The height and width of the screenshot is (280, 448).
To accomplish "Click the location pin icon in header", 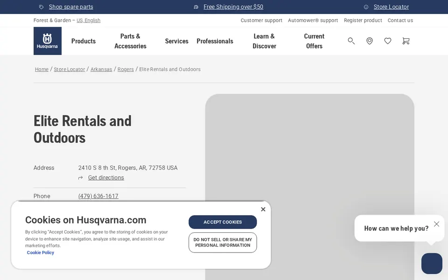I will pyautogui.click(x=370, y=41).
